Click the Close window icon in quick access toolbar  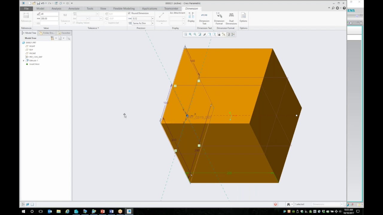(x=67, y=3)
